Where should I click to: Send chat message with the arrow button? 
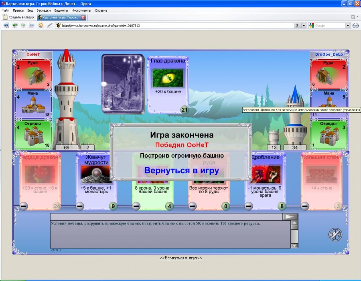(x=290, y=217)
